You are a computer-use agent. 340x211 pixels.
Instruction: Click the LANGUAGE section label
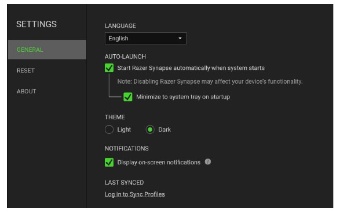(120, 26)
